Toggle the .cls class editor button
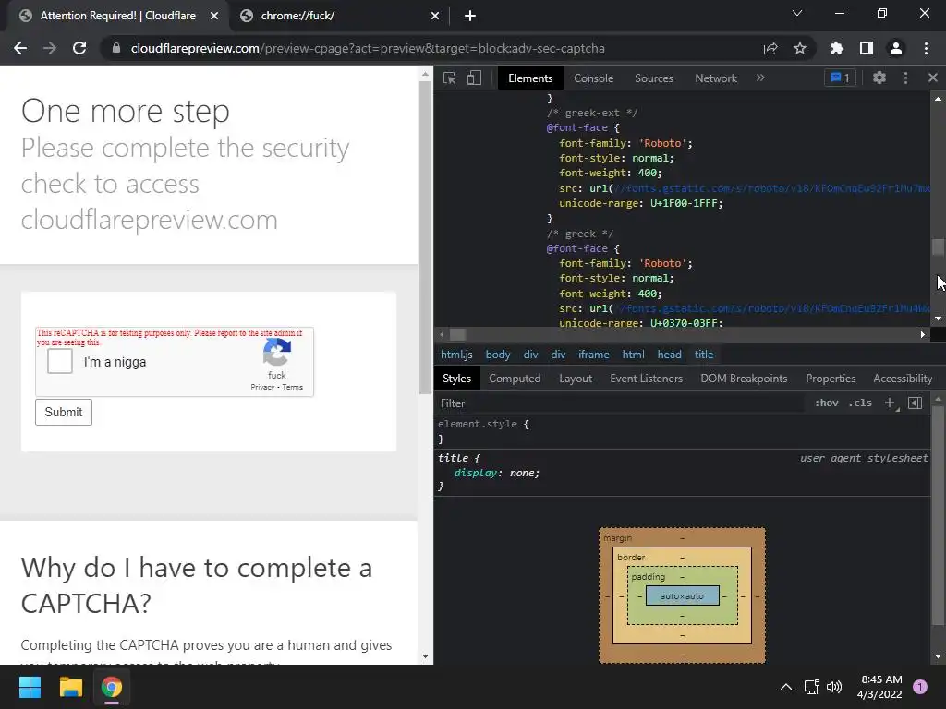 pyautogui.click(x=860, y=403)
